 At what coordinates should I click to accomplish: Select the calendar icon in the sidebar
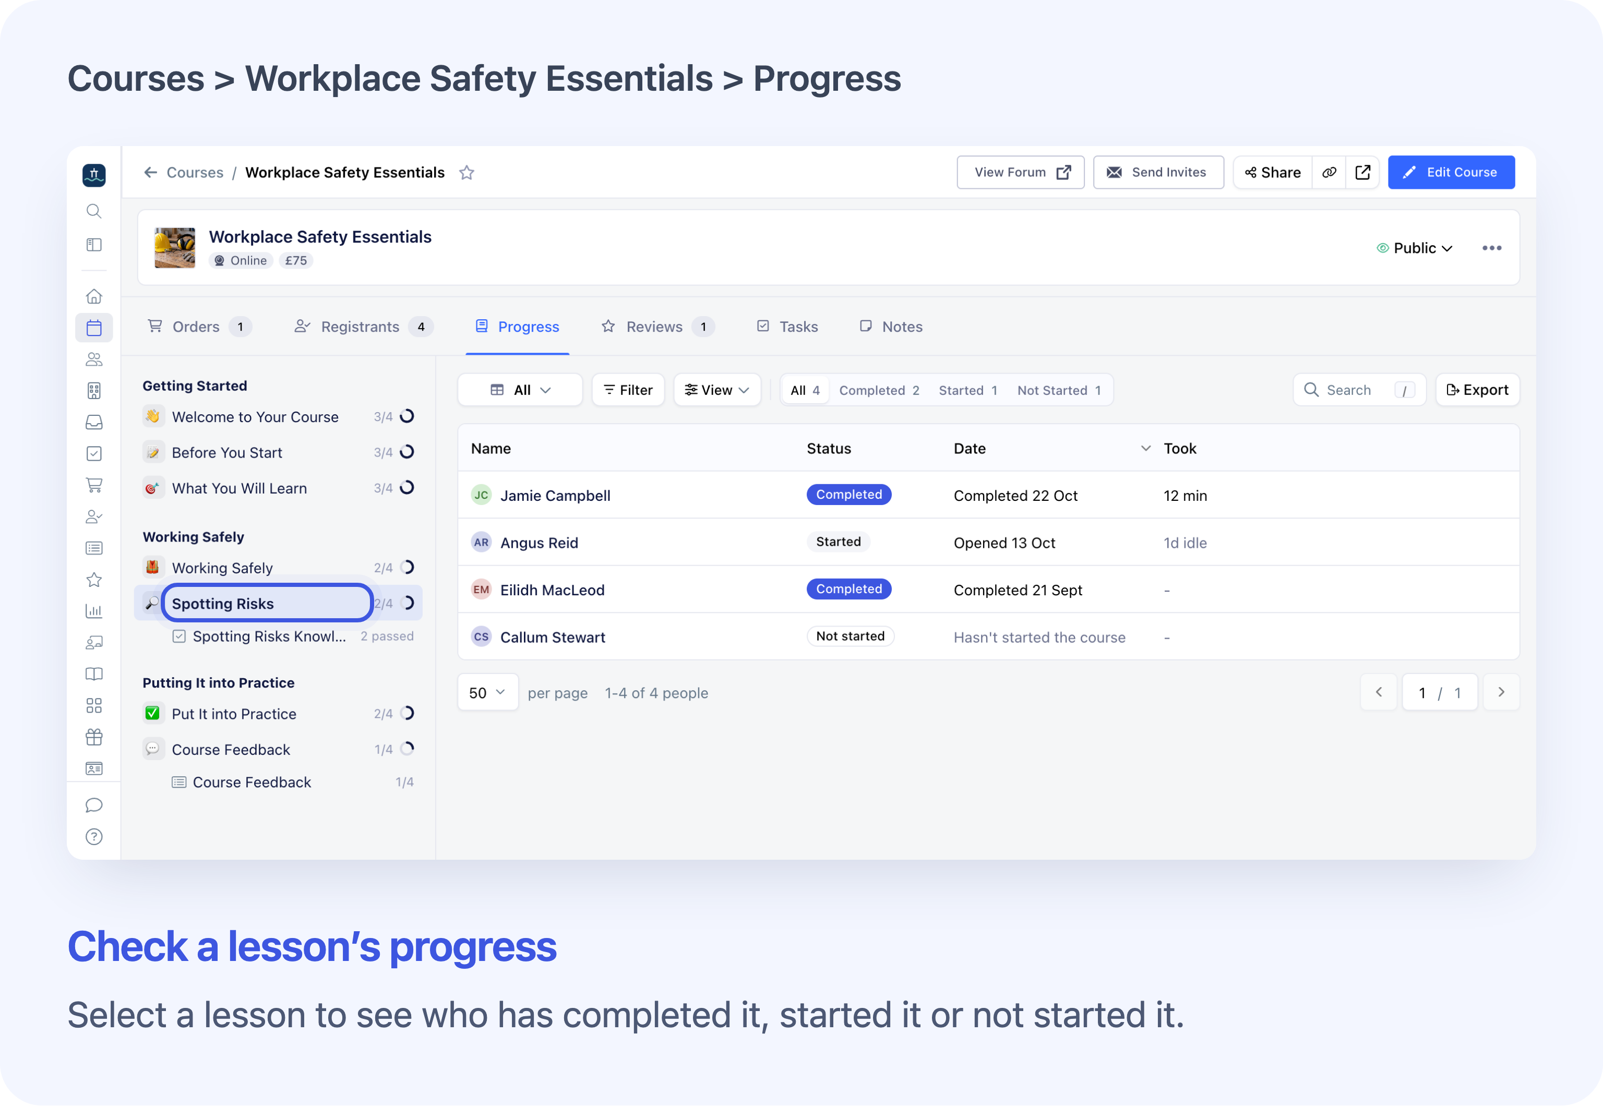[93, 327]
